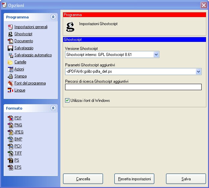Click the BMP format icon

pyautogui.click(x=10, y=139)
